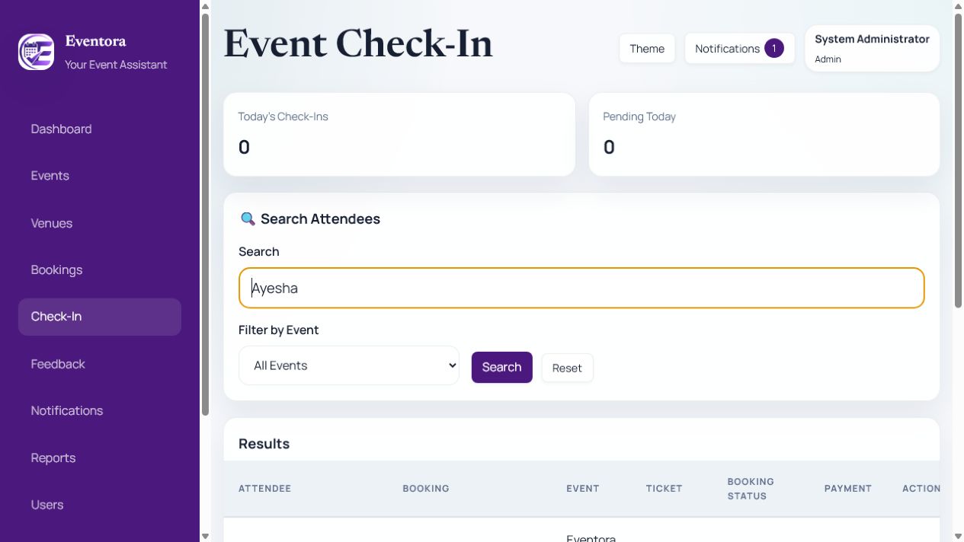Click the notification count badge
Viewport: 964px width, 542px height.
point(773,49)
